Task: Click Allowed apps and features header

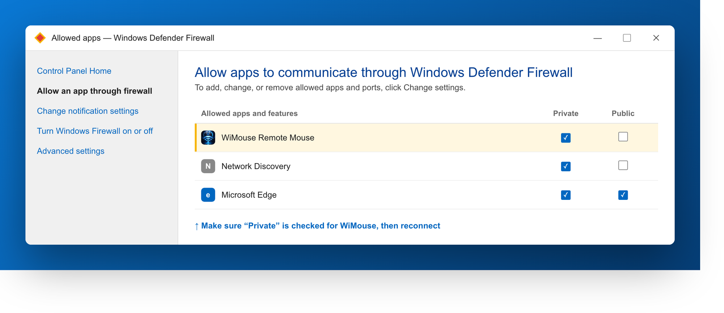Action: (249, 113)
